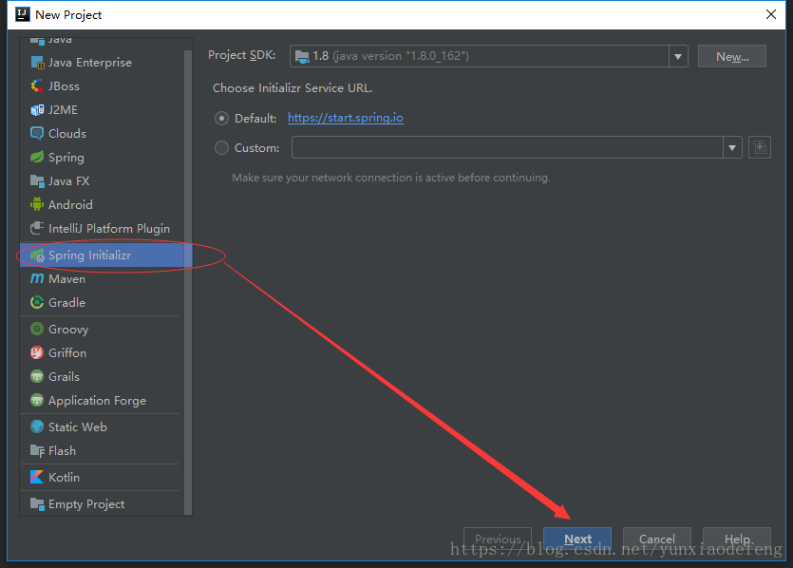Click the Groovy icon
The image size is (793, 568).
pyautogui.click(x=37, y=330)
